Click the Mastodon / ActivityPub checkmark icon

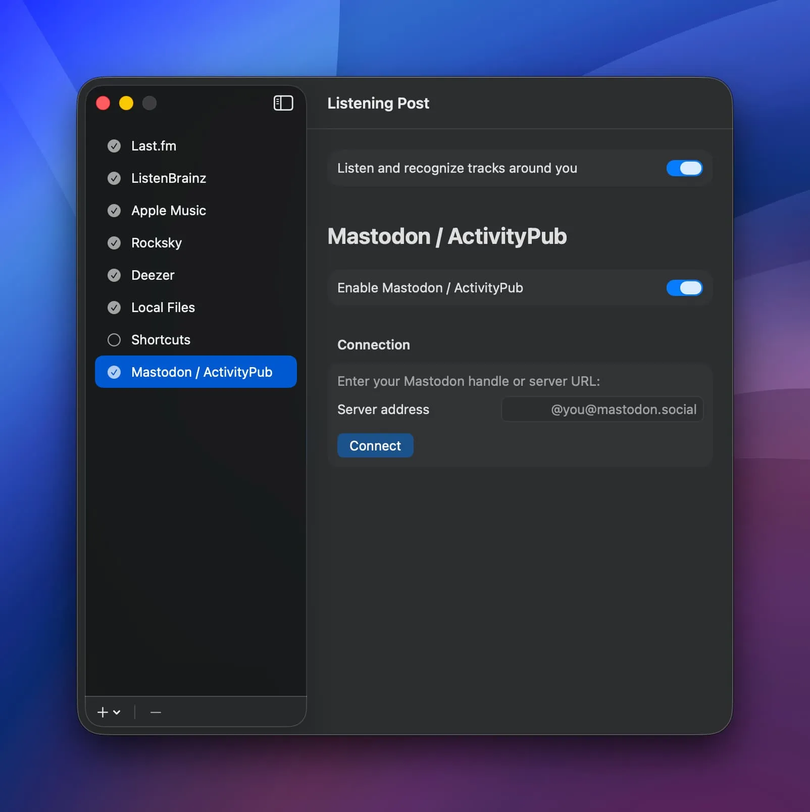(x=114, y=372)
